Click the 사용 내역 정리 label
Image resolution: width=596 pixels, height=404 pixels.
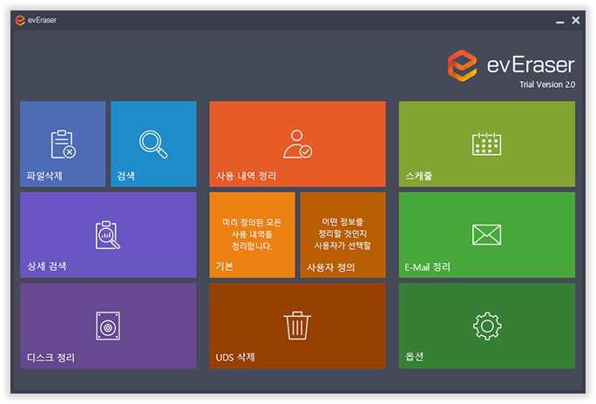tap(246, 176)
